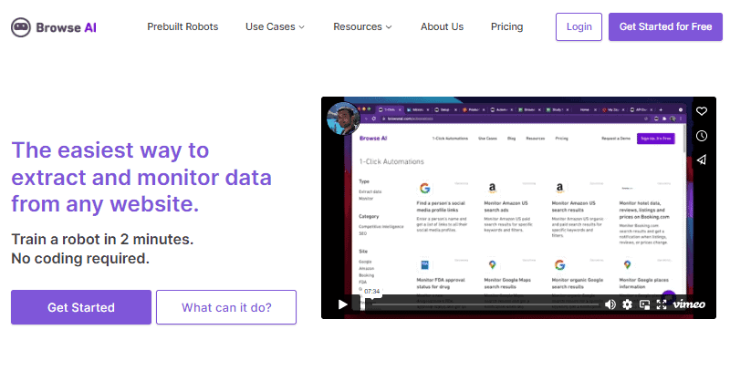
Task: Click the What can it do? button
Action: [x=226, y=307]
